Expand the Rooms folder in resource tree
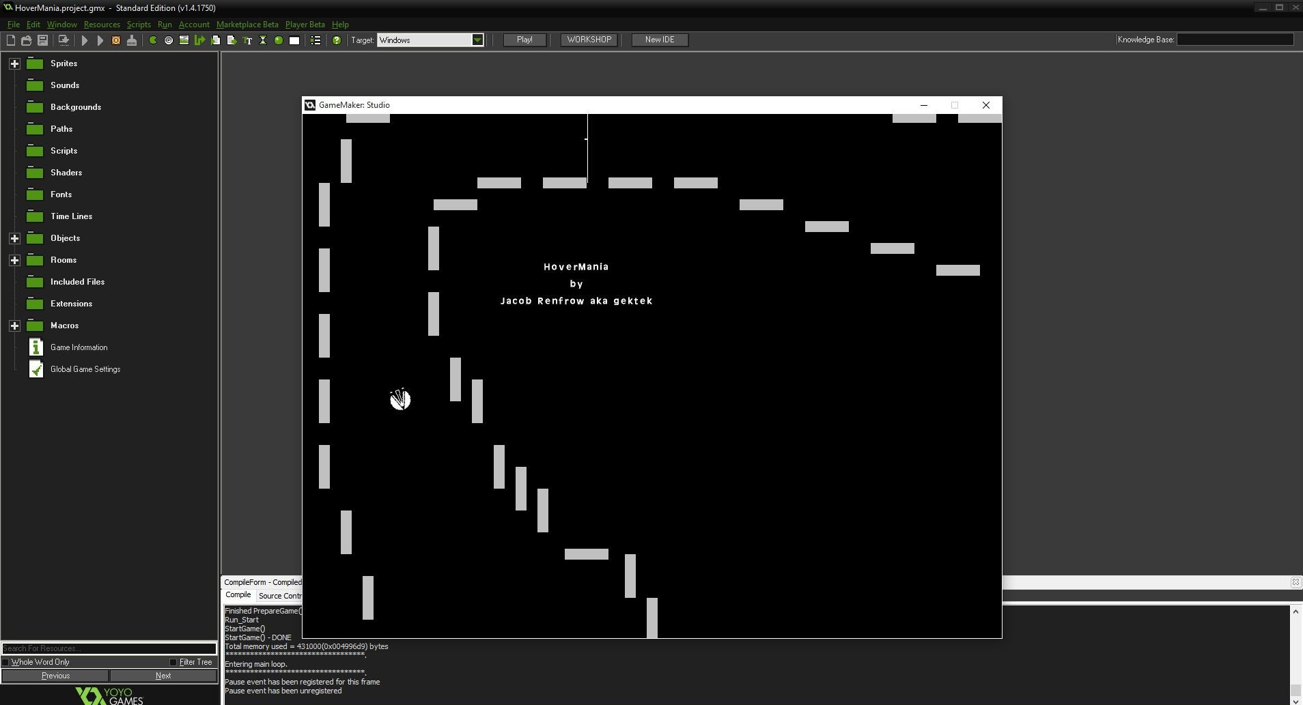This screenshot has width=1303, height=705. tap(14, 260)
